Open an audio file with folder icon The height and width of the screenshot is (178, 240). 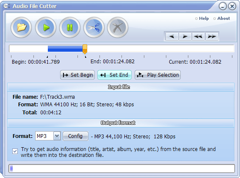pos(21,27)
